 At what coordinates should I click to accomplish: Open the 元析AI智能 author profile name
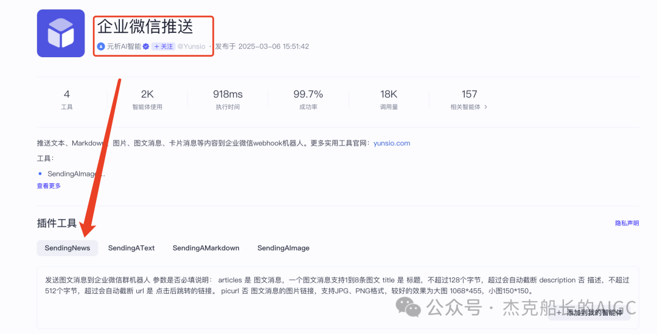(x=124, y=46)
